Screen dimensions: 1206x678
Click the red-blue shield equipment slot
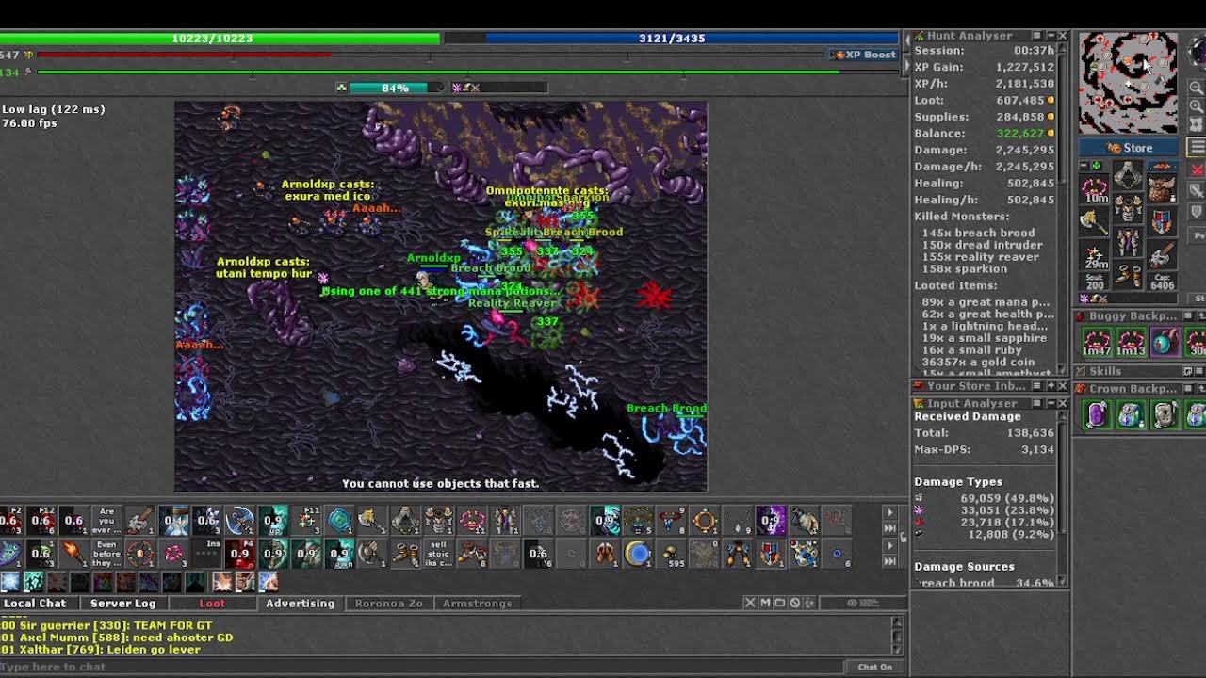coord(1162,222)
